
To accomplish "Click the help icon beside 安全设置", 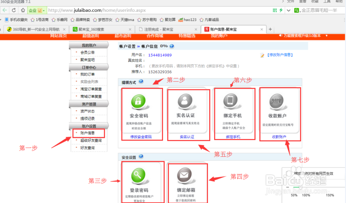I will tap(141, 156).
